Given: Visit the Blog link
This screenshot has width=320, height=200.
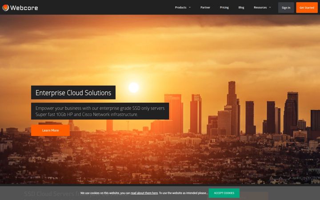Looking at the screenshot, I should click(241, 8).
